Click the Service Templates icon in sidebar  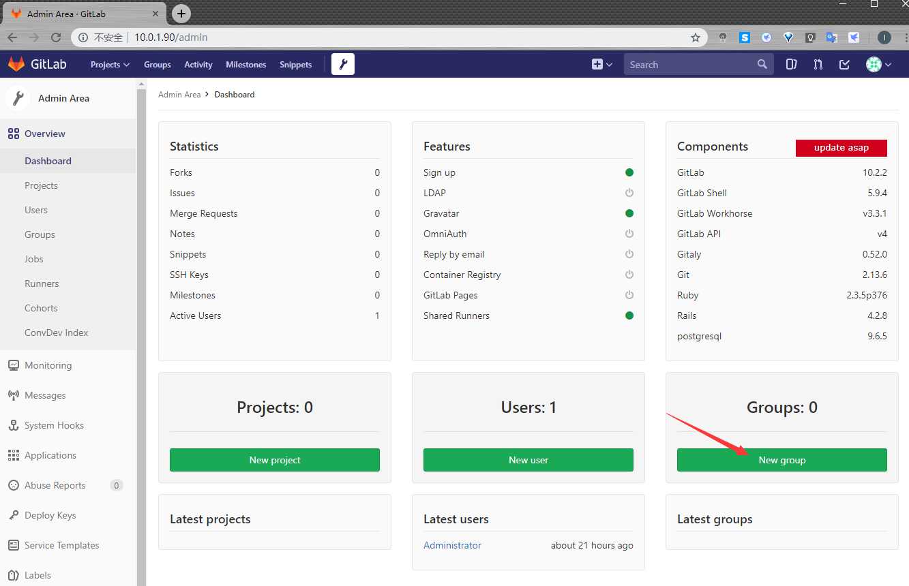click(x=14, y=545)
